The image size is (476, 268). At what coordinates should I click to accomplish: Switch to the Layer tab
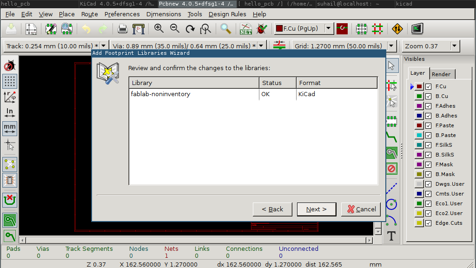coord(418,73)
